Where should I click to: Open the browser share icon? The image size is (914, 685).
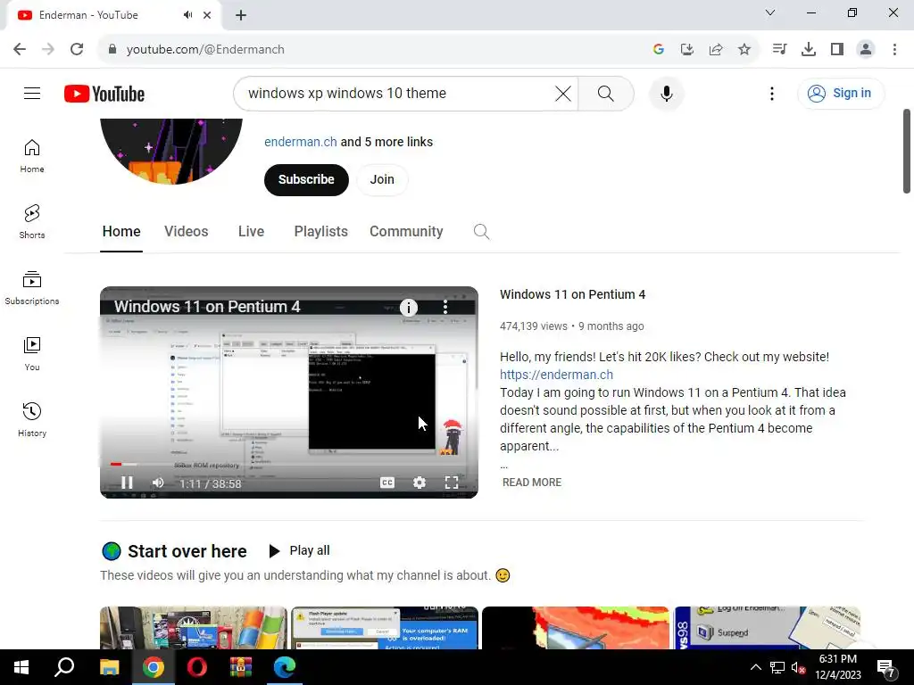(x=716, y=49)
